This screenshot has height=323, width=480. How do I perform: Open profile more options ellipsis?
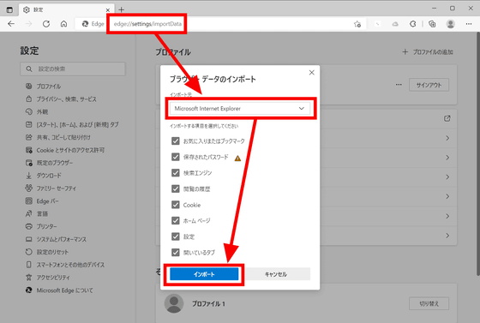(x=399, y=85)
